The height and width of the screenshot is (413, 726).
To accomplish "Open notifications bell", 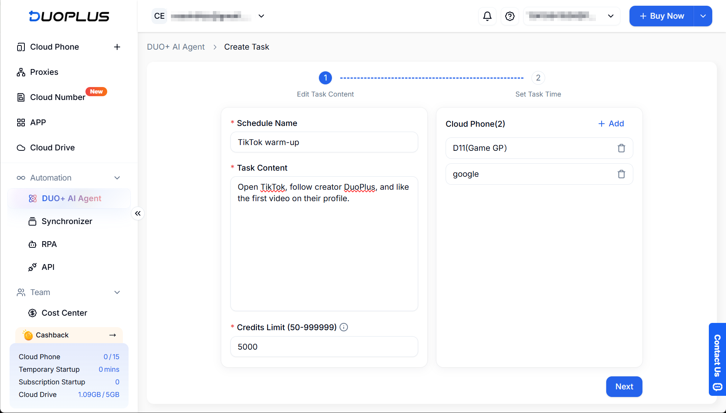I will click(x=487, y=16).
